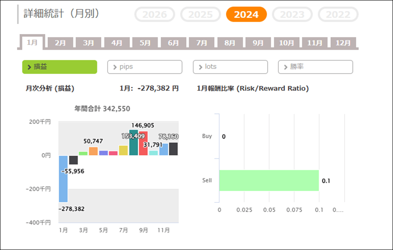Open the 2月 month tab
Viewport: 393px width, 250px height.
[60, 43]
